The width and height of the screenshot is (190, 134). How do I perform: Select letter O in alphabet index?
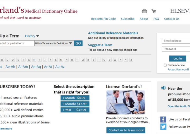(x=72, y=60)
